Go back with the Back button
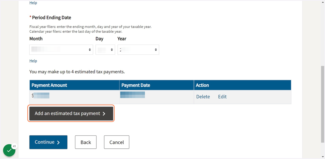This screenshot has width=325, height=159. pyautogui.click(x=86, y=142)
